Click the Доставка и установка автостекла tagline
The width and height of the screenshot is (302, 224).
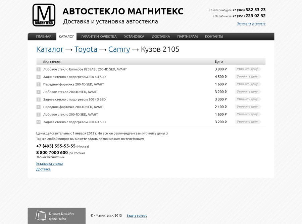pos(110,21)
